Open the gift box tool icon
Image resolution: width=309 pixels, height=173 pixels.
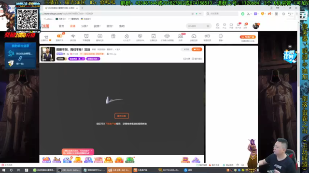113,36
